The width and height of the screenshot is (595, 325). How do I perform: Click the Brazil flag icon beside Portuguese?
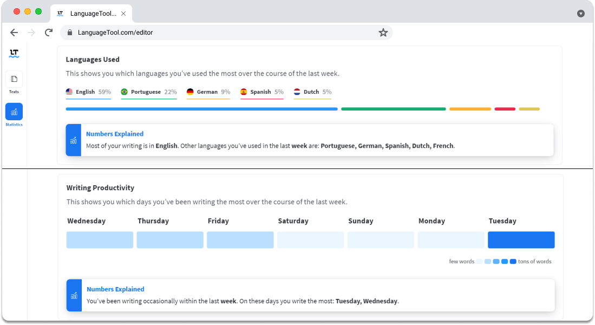[x=124, y=92]
